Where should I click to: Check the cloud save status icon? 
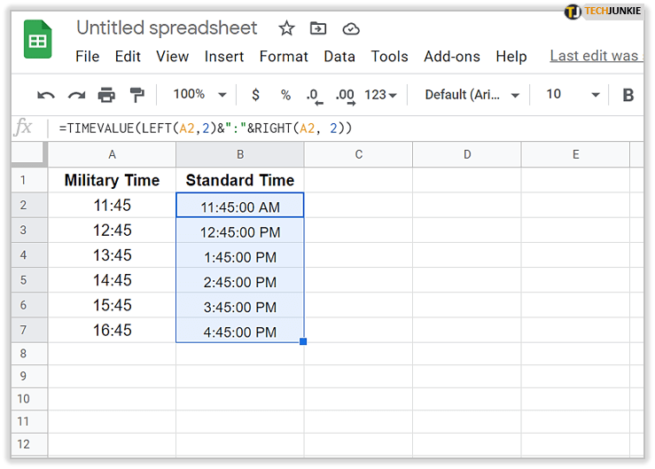[x=351, y=28]
